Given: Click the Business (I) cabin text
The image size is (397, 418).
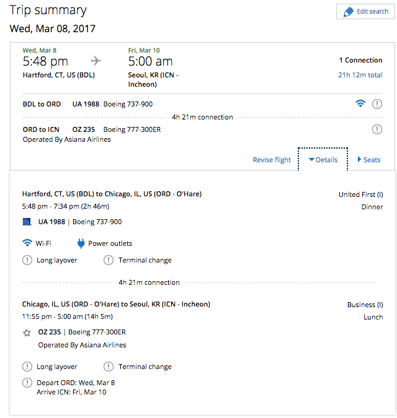Looking at the screenshot, I should [x=365, y=305].
